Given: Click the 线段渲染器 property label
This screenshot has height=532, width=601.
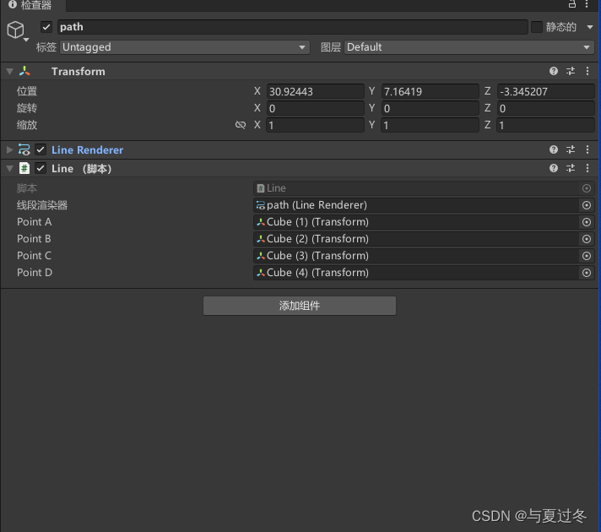Looking at the screenshot, I should 42,205.
